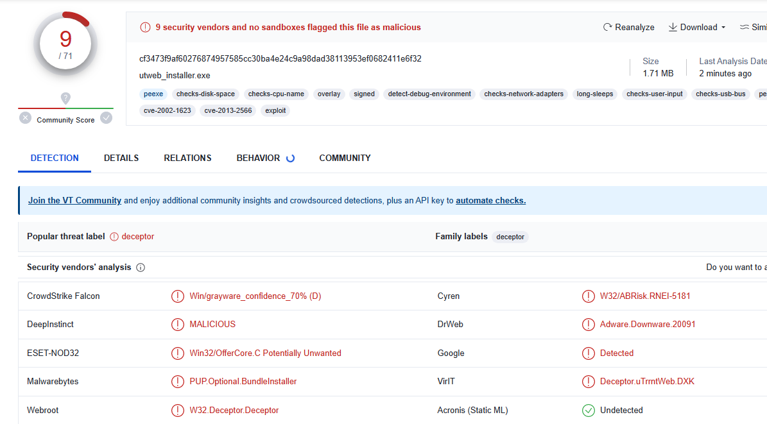This screenshot has height=424, width=767.
Task: Click the Win32/OfferCore.C Potentially Unwanted result
Action: 265,353
